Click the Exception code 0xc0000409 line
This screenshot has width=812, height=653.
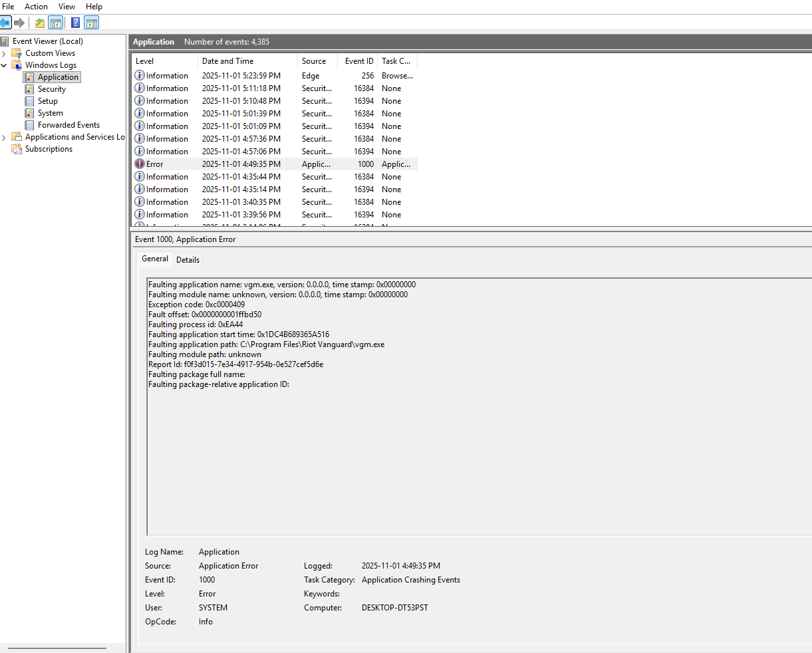[x=196, y=305]
